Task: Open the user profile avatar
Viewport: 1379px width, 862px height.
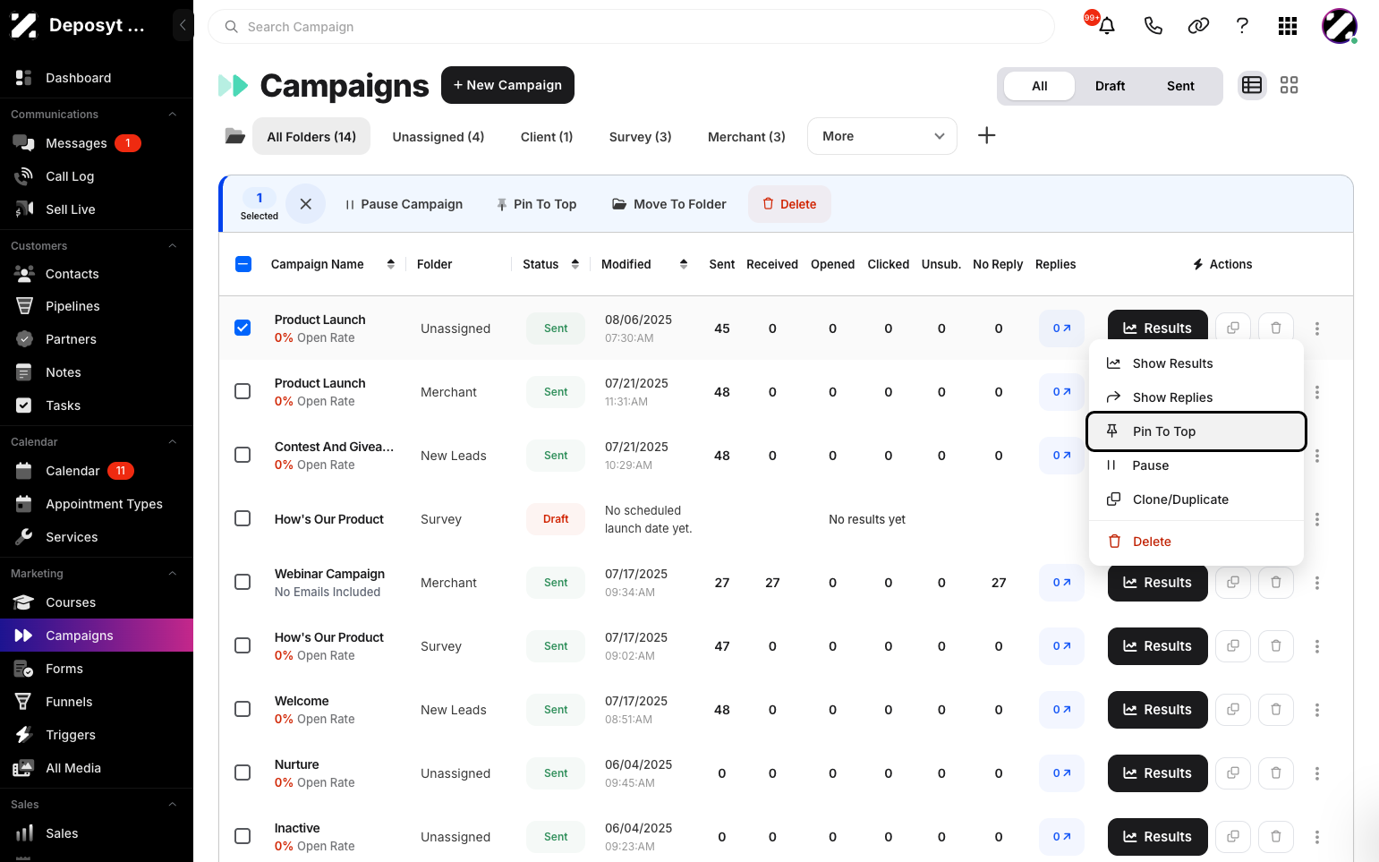Action: pyautogui.click(x=1340, y=26)
